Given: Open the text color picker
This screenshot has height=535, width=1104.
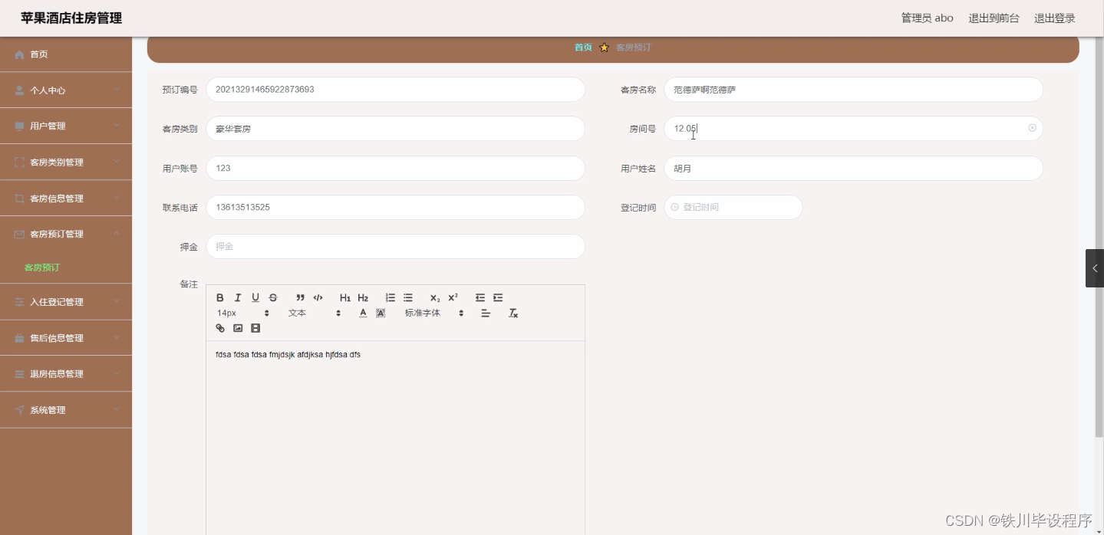Looking at the screenshot, I should pyautogui.click(x=363, y=313).
